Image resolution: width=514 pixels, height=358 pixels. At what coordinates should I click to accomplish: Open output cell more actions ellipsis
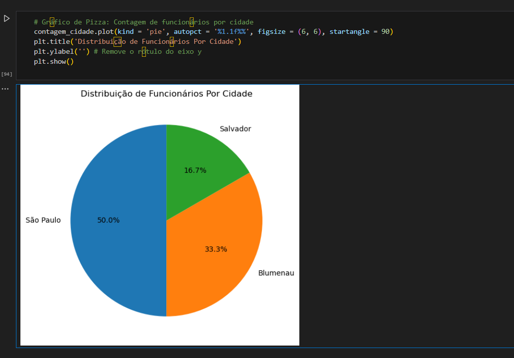pos(5,89)
